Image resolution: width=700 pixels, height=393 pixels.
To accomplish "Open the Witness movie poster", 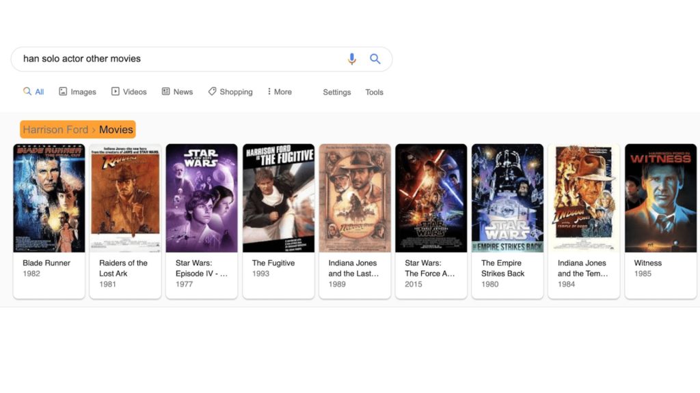I will point(661,198).
